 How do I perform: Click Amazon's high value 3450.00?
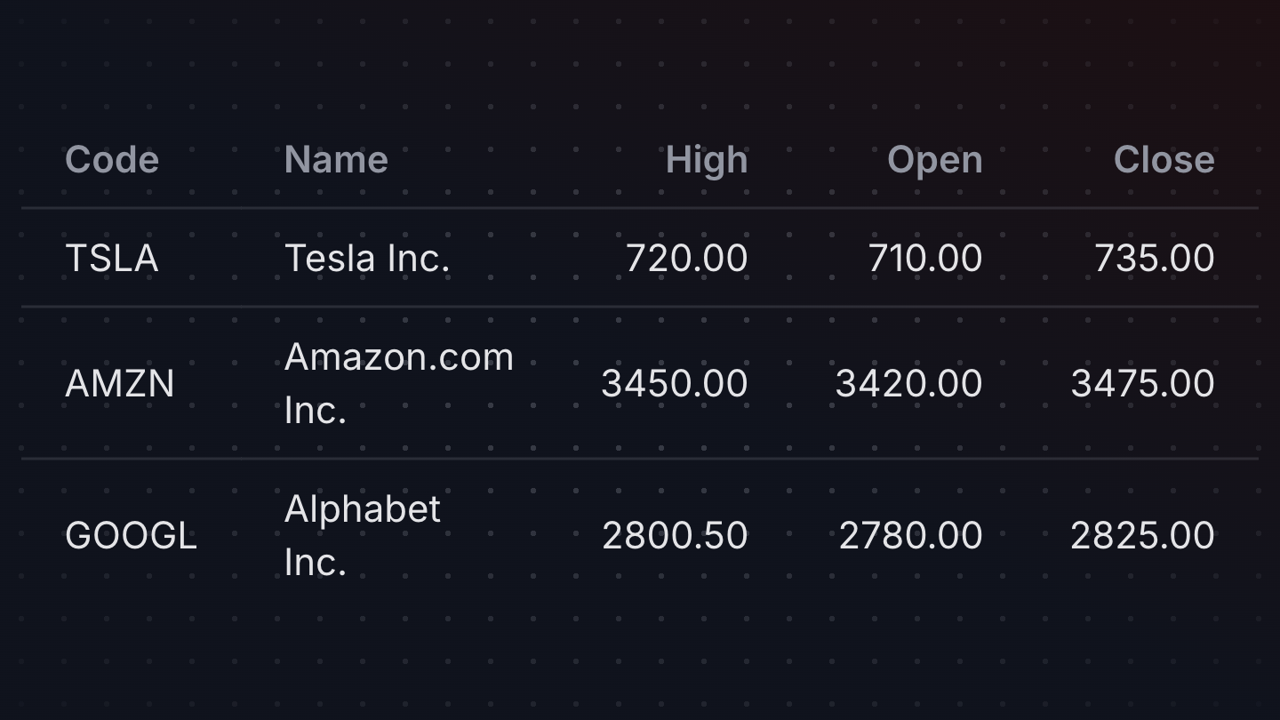coord(675,384)
